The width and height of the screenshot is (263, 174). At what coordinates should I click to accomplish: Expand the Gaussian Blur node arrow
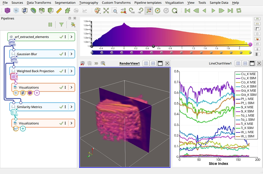click(x=71, y=54)
